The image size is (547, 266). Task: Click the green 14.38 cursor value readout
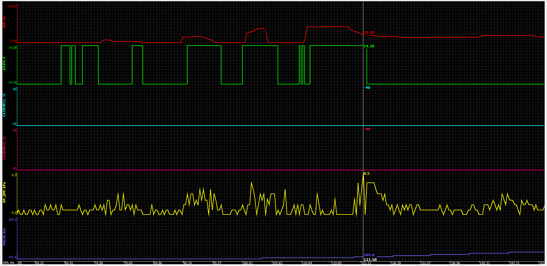[369, 46]
